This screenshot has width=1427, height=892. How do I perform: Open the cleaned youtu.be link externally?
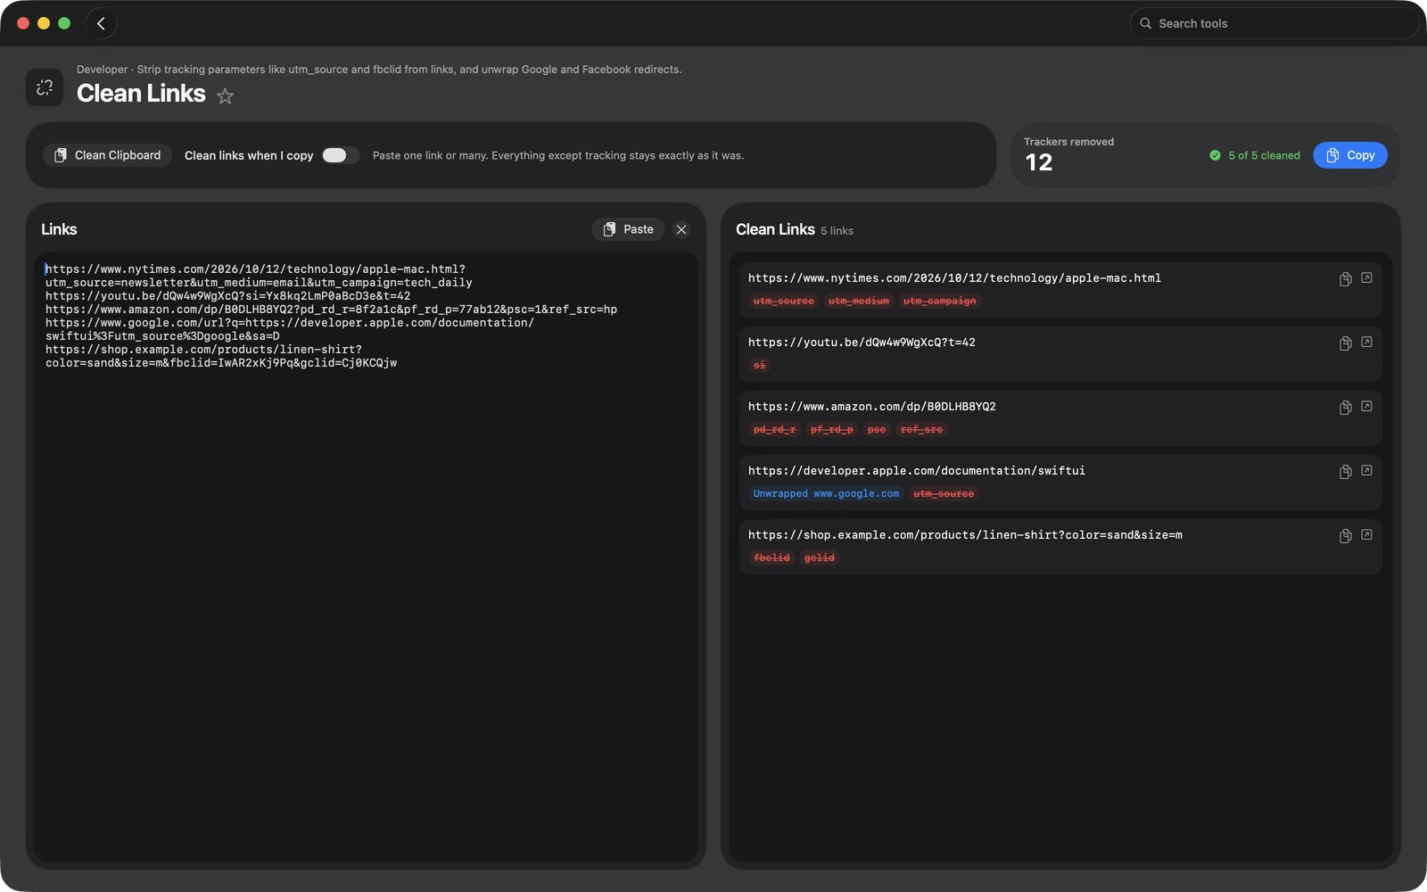1366,343
